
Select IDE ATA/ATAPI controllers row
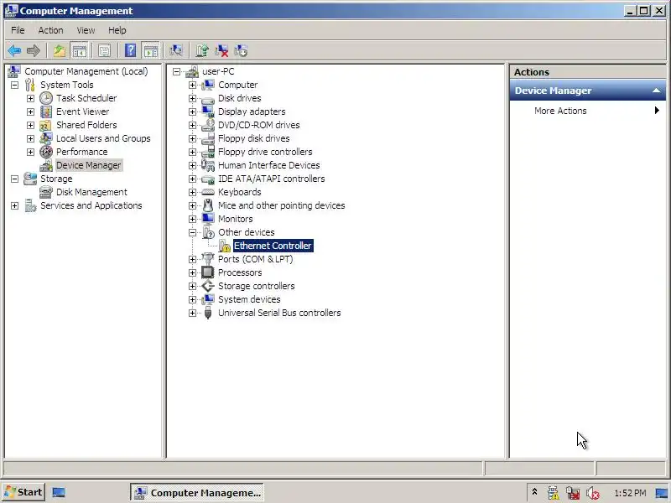(x=271, y=179)
